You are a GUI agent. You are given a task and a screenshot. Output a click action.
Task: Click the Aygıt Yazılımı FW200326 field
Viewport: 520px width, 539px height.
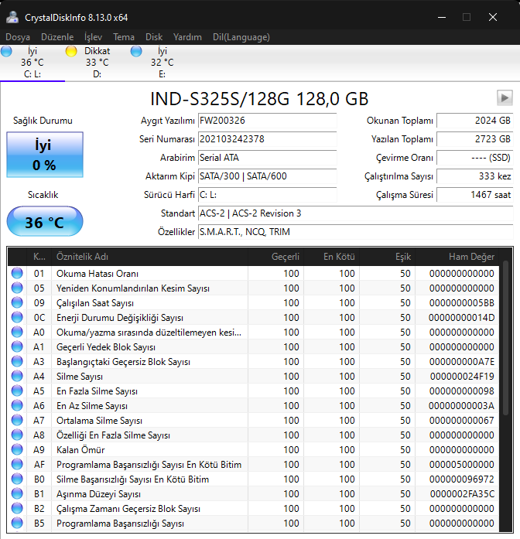(x=267, y=121)
